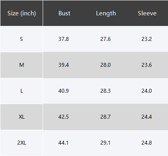Click sleeve value 24.4

[x=146, y=117]
